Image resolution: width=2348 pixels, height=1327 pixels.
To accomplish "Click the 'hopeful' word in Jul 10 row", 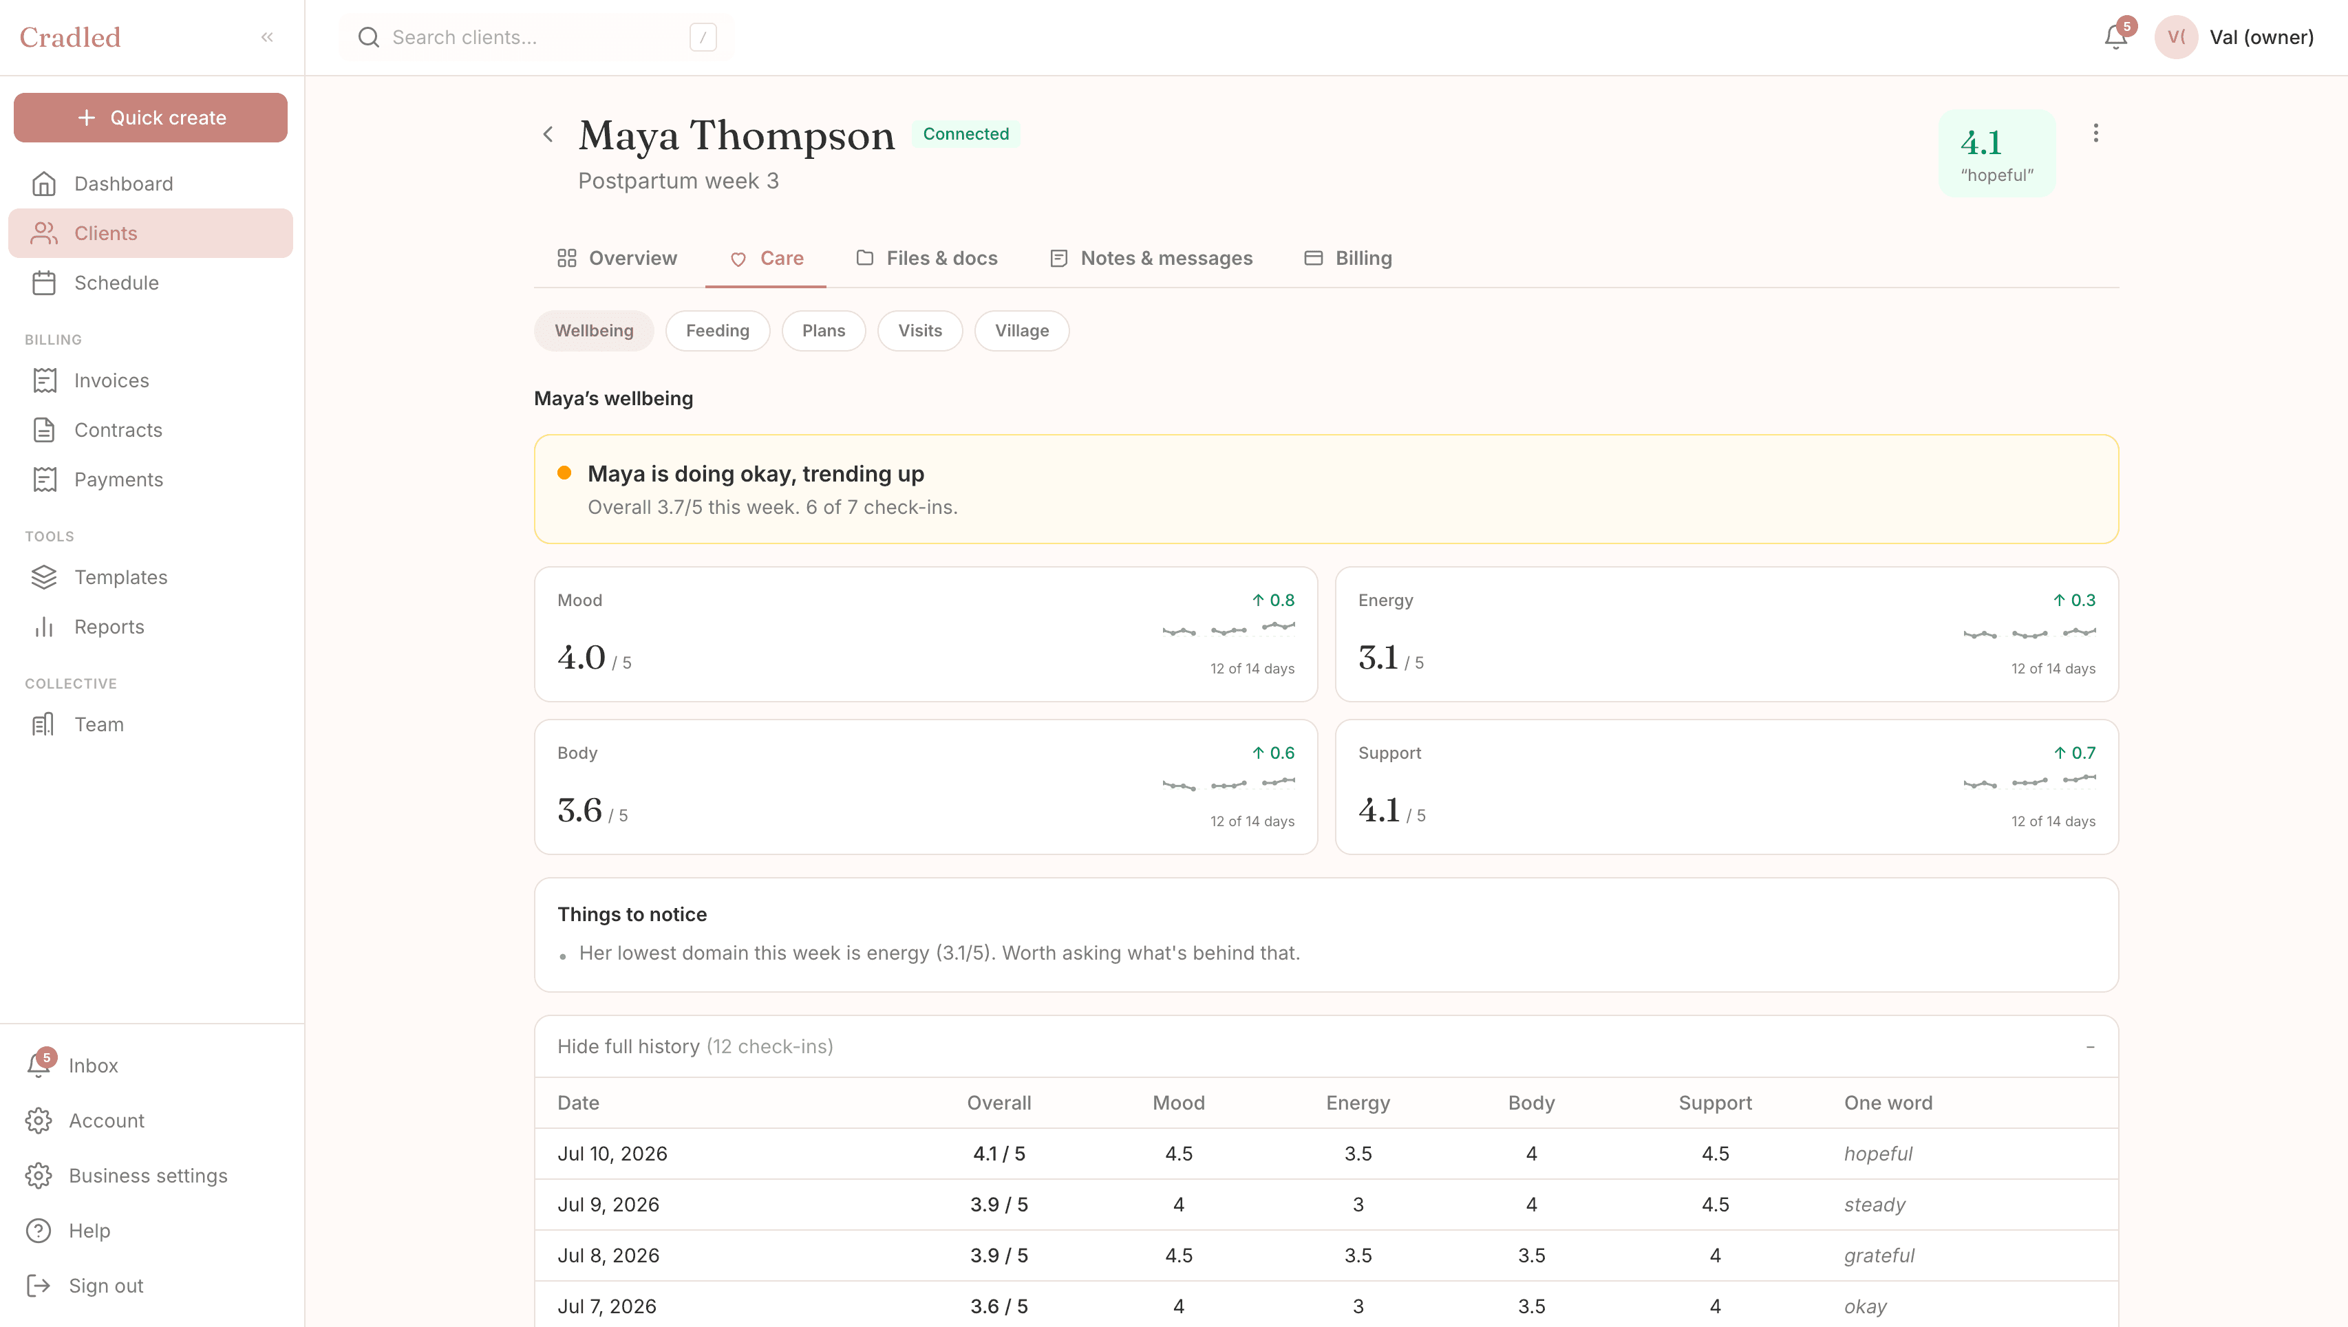I will [x=1878, y=1154].
